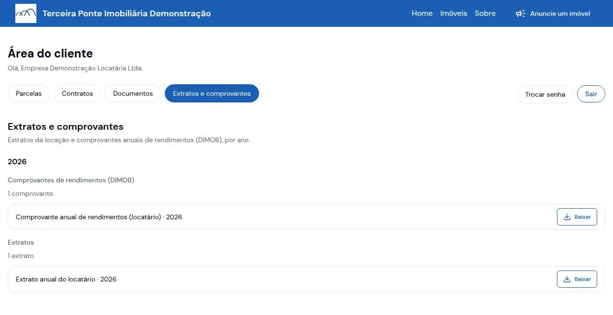Click the "Extratos e comprovantes" section heading

pyautogui.click(x=66, y=126)
